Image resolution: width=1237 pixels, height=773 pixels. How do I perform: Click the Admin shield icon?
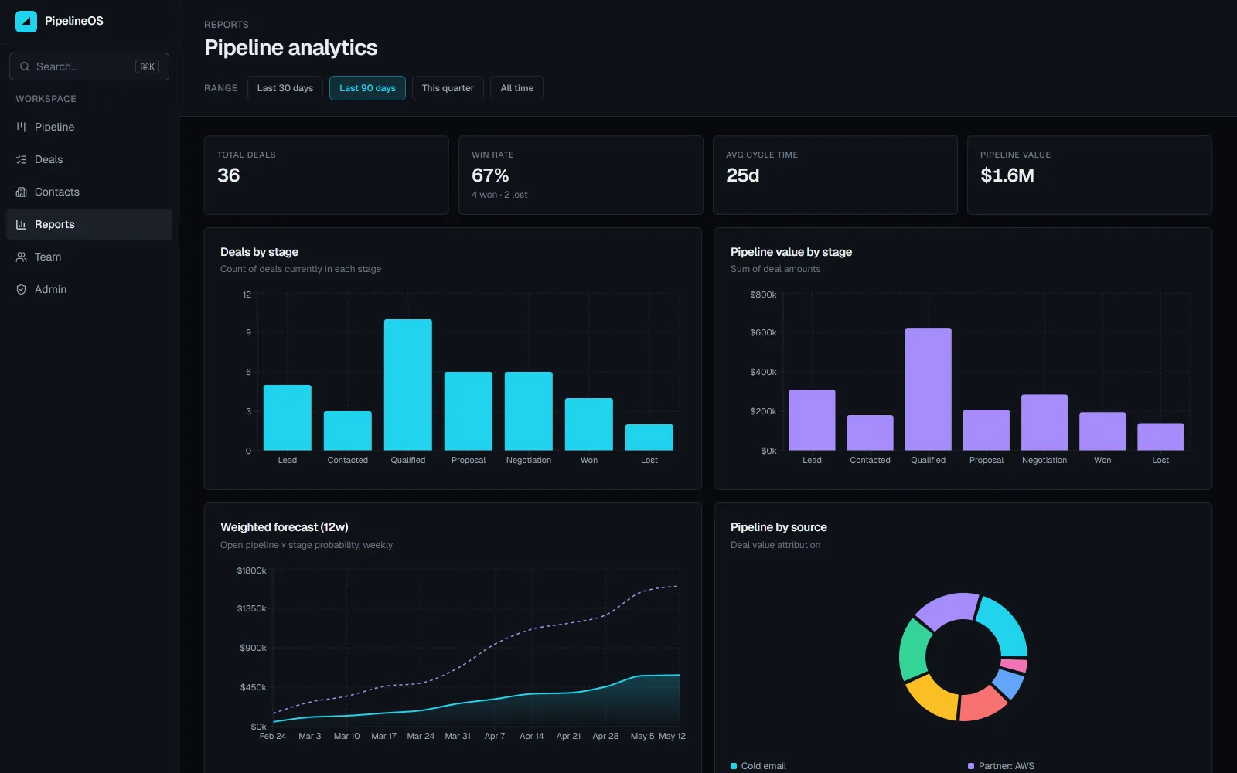click(22, 289)
